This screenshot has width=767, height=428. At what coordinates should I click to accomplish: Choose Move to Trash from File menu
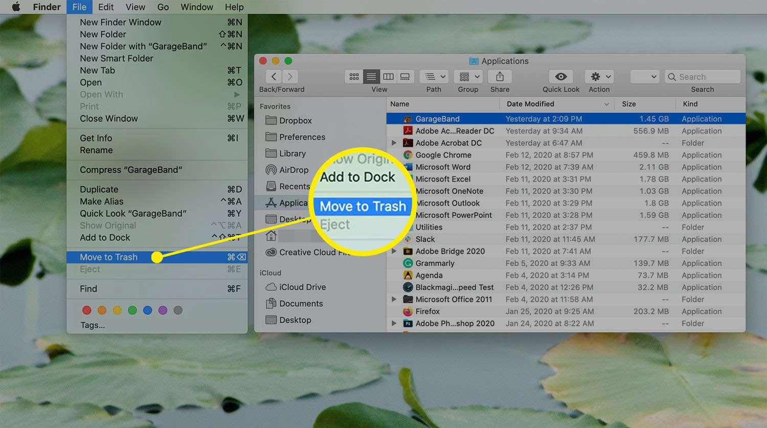tap(109, 257)
